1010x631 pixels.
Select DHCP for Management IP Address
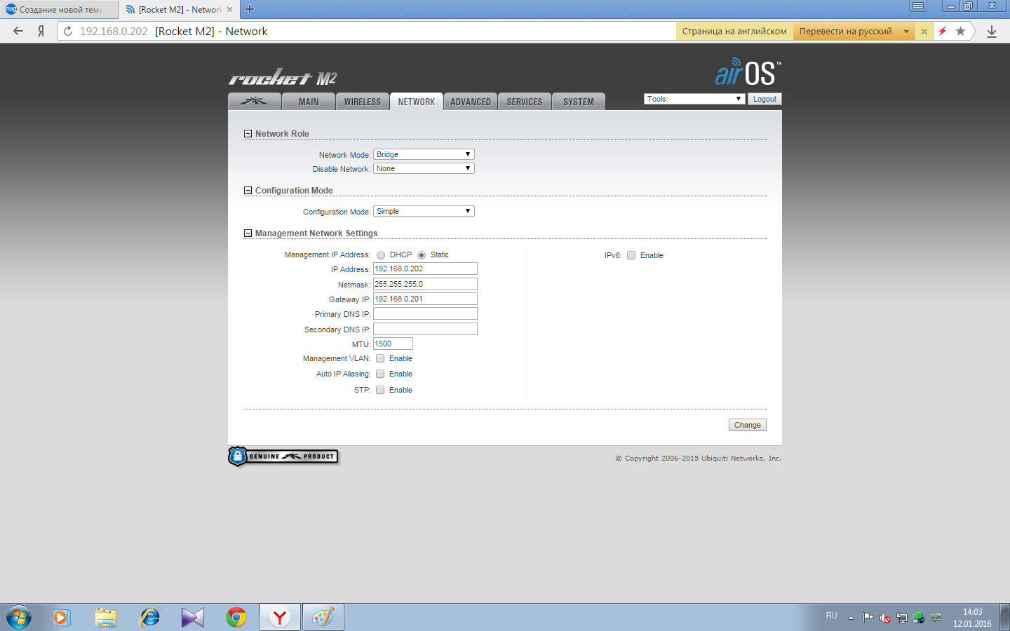[381, 255]
